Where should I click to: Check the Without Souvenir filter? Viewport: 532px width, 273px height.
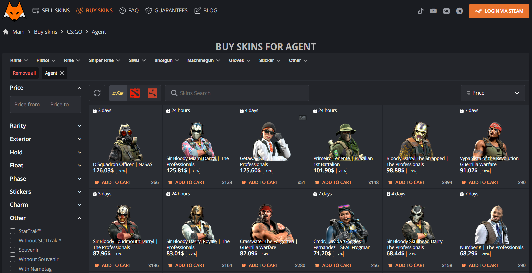(x=13, y=259)
